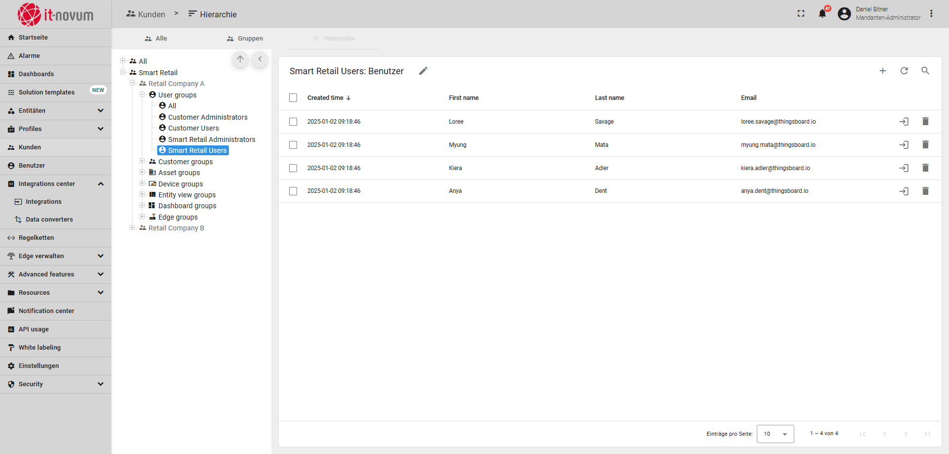Refresh the users table
Viewport: 949px width, 454px height.
(x=904, y=71)
